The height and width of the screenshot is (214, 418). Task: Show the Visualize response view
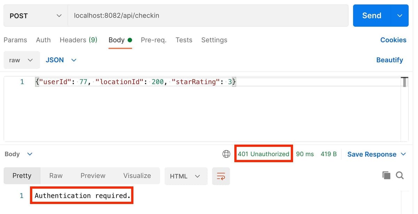click(137, 176)
